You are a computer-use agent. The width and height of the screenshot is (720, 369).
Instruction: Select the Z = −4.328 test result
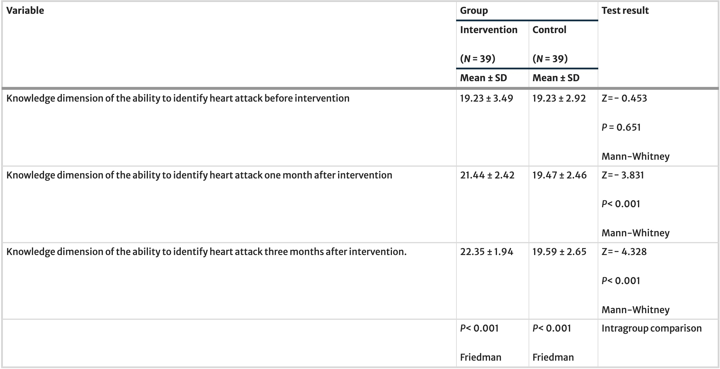pos(624,252)
